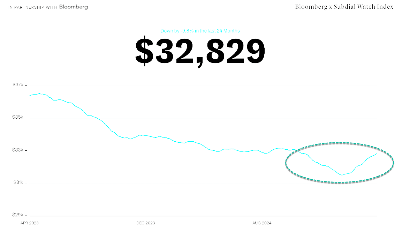Click the "Down by -9.8%" subtitle text
Viewport: 402px width, 231px height.
[200, 31]
